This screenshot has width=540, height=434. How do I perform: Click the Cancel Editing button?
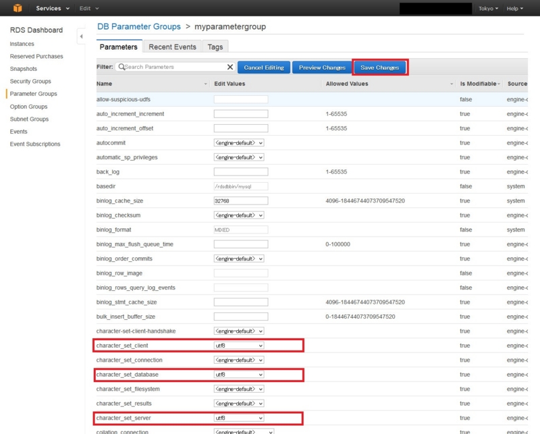[x=264, y=67]
